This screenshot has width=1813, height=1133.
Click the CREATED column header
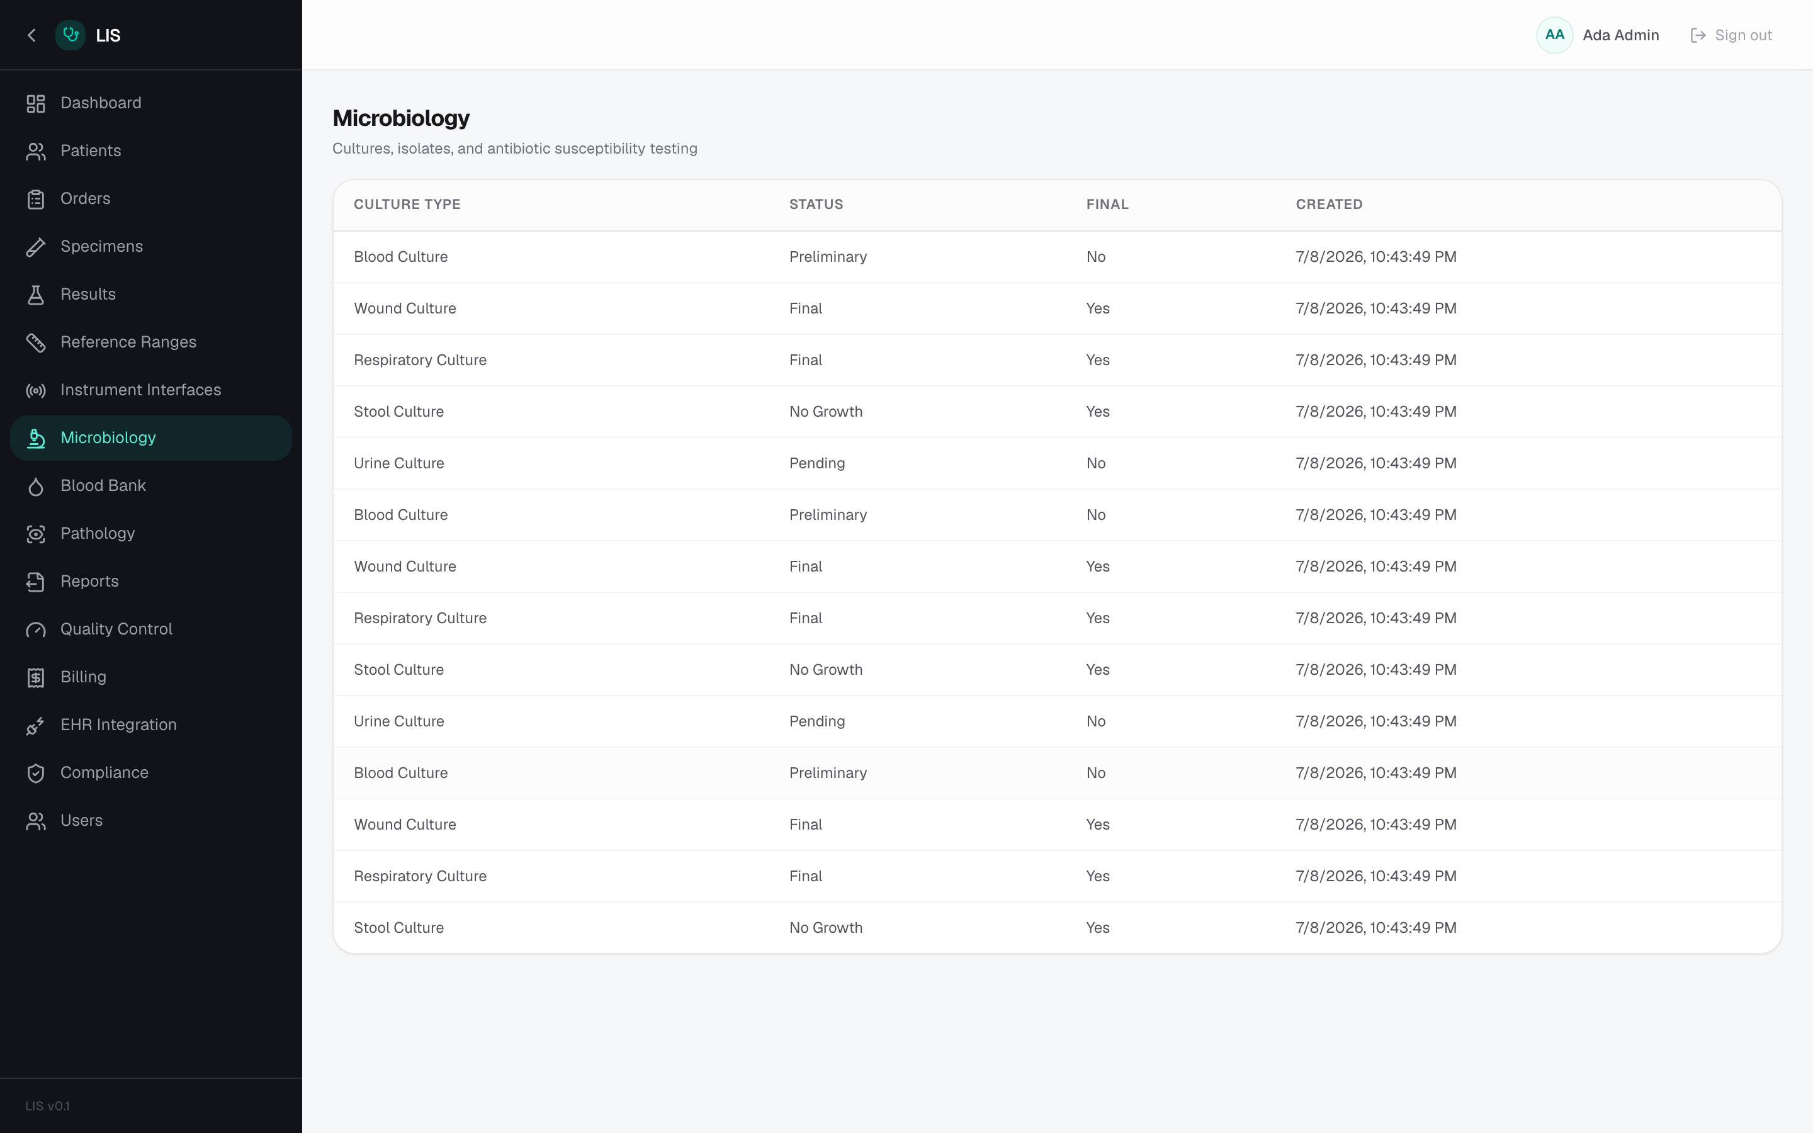[x=1328, y=205]
